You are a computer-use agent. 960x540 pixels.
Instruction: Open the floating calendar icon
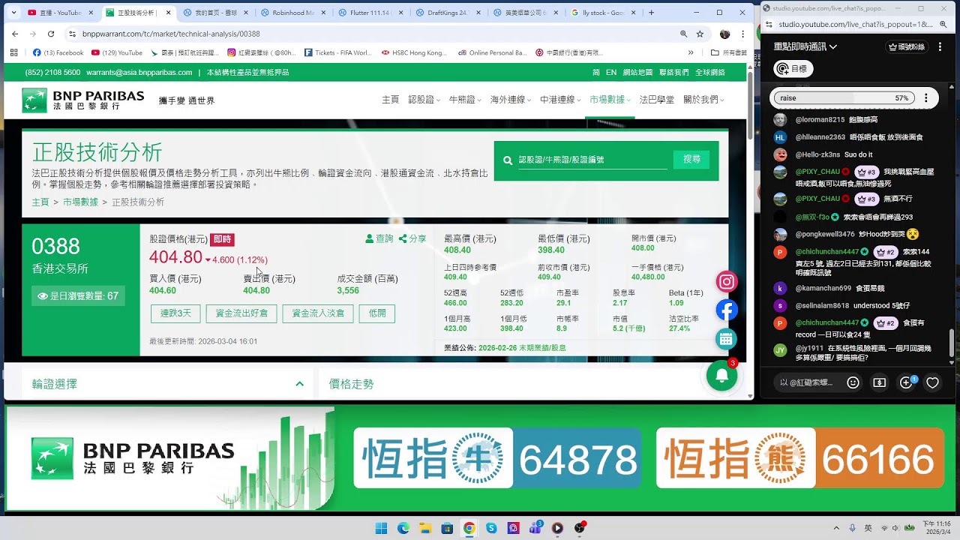click(725, 339)
